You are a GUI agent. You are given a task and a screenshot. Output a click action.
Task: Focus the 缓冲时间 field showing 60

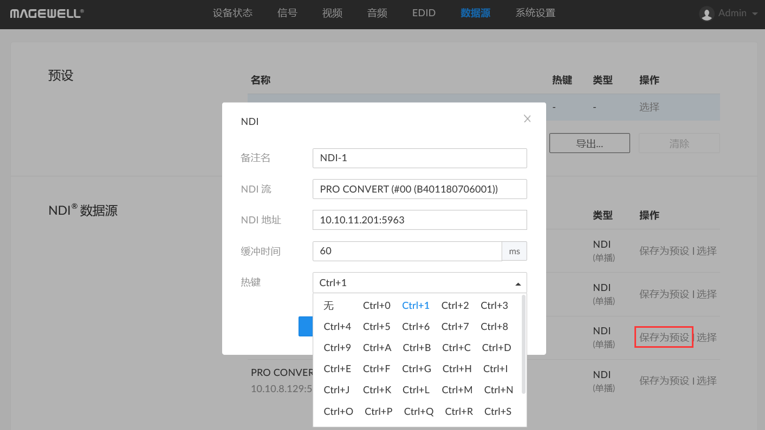407,251
